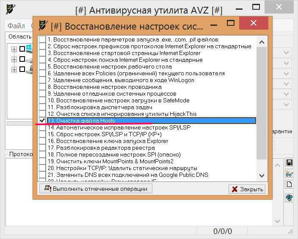Click the operations list vertical scrollbar thumb

(x=262, y=103)
